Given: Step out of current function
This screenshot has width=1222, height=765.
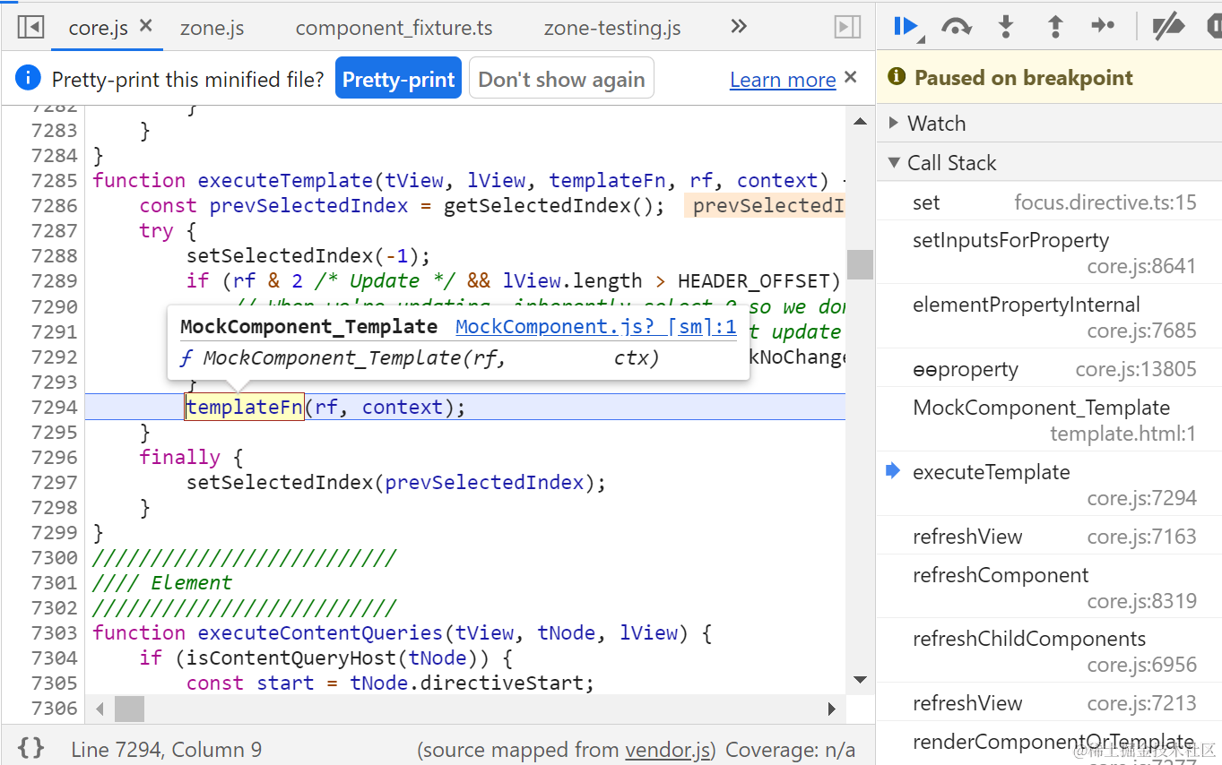Looking at the screenshot, I should 1055,27.
